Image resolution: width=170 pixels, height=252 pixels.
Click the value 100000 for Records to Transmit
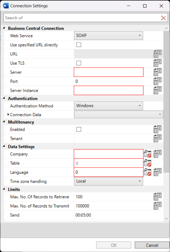(82, 206)
